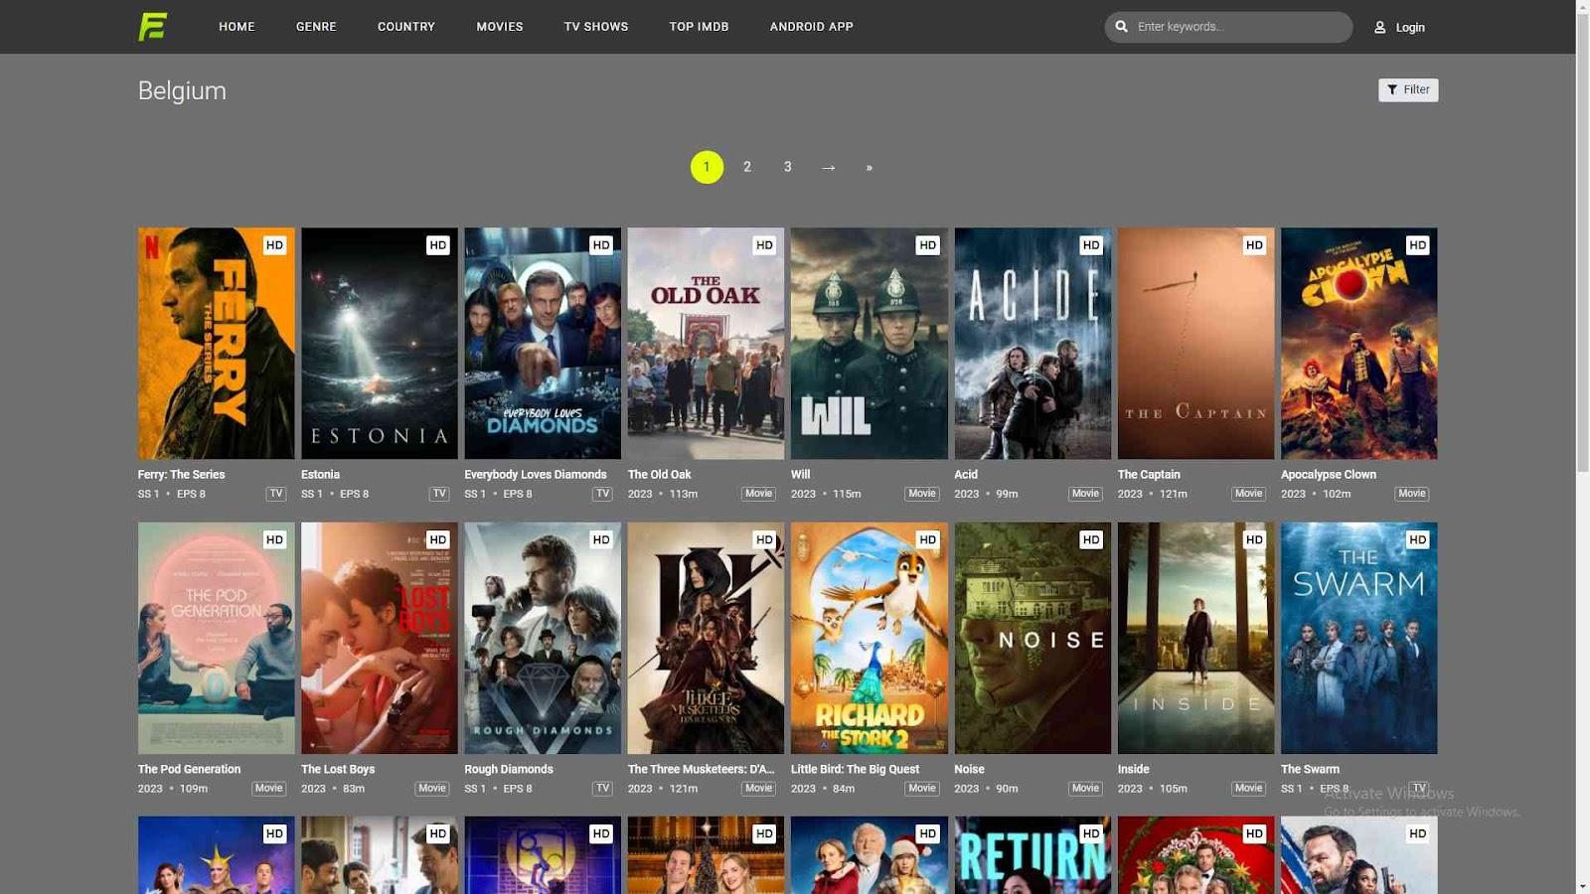Click the Movie tag under Inside
The height and width of the screenshot is (894, 1590).
[x=1248, y=789]
